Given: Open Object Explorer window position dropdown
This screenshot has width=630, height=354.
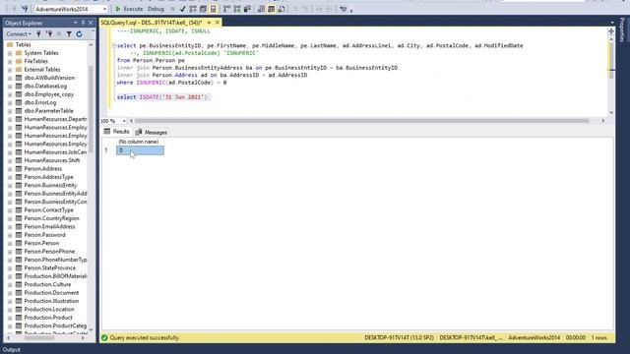Looking at the screenshot, I should tap(75, 23).
